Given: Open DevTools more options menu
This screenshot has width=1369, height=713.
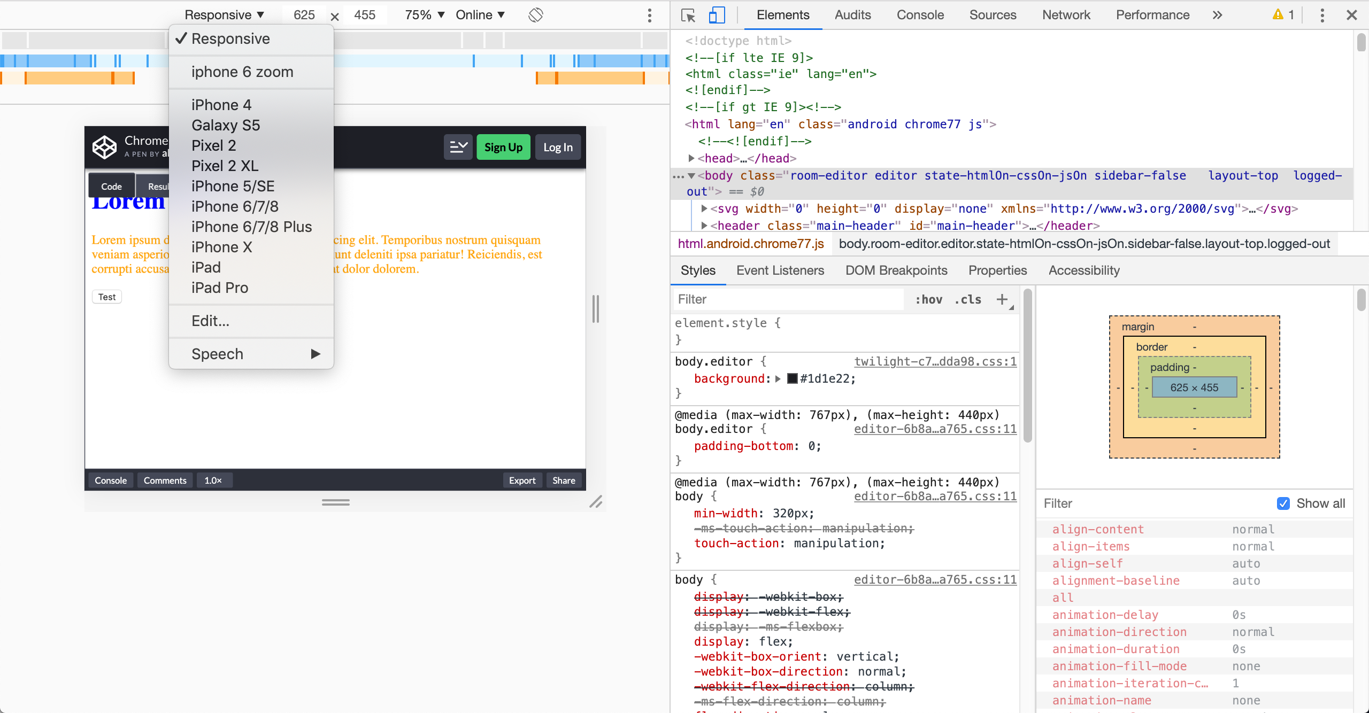Looking at the screenshot, I should click(x=1321, y=15).
